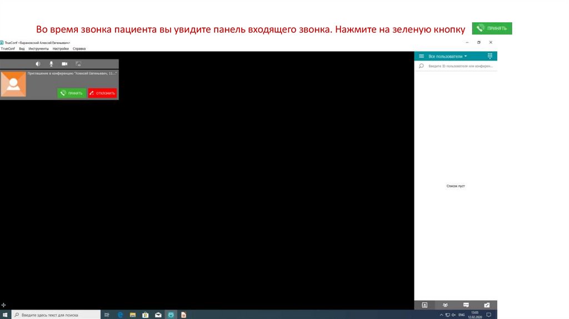Click the magnifier icon in the user search
569x319 pixels.
click(x=421, y=66)
